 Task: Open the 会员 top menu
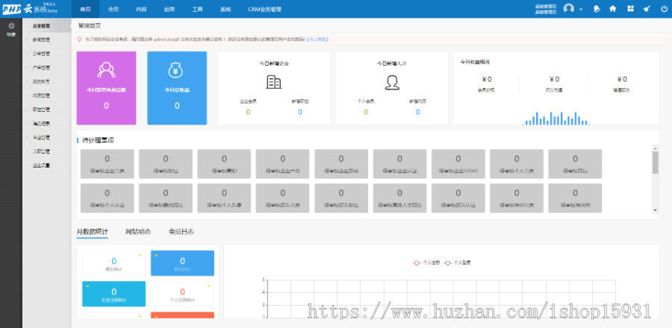pyautogui.click(x=113, y=9)
